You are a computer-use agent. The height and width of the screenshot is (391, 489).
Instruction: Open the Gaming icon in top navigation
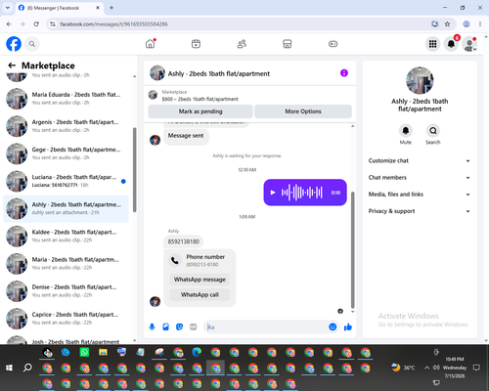[333, 44]
